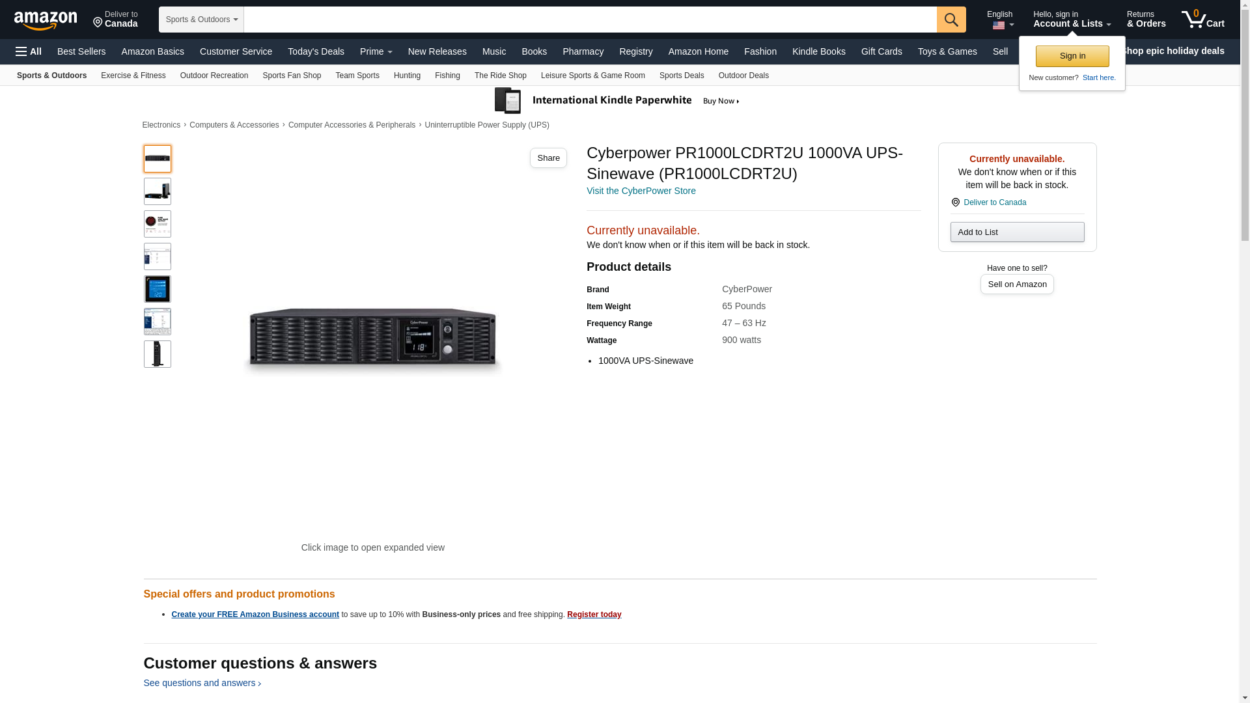Expand the Sports & Outdoors search category dropdown

(x=201, y=20)
